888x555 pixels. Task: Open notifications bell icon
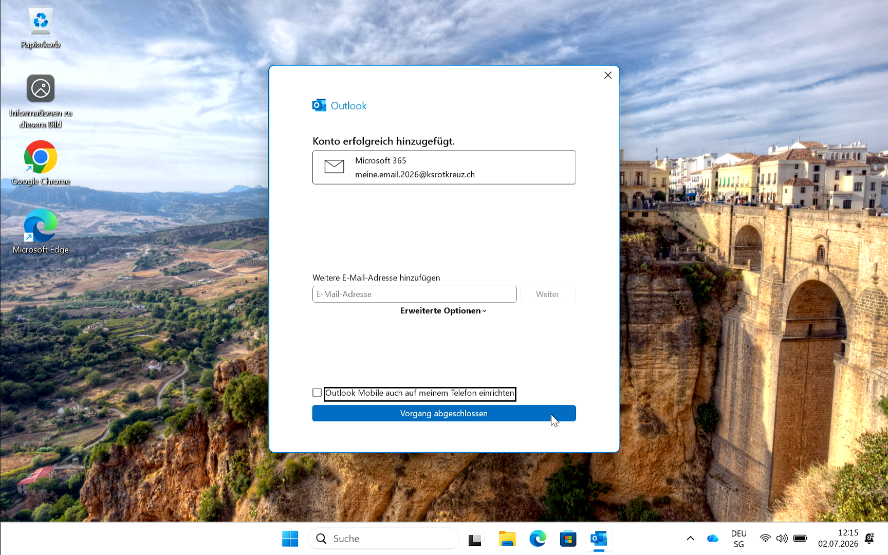pyautogui.click(x=869, y=539)
